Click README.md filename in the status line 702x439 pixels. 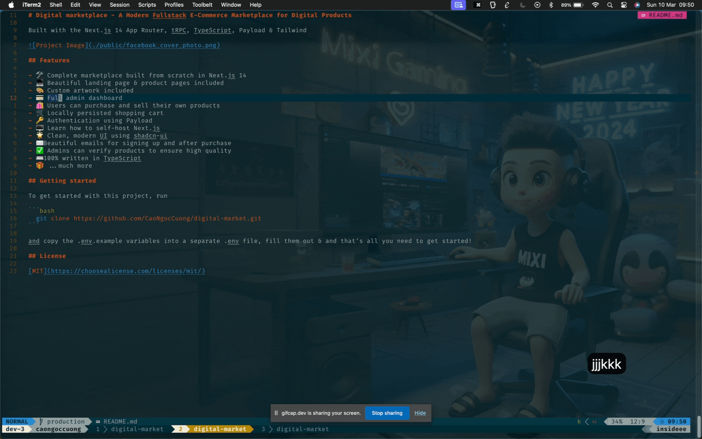(120, 421)
